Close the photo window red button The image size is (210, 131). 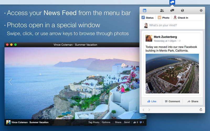[7, 45]
